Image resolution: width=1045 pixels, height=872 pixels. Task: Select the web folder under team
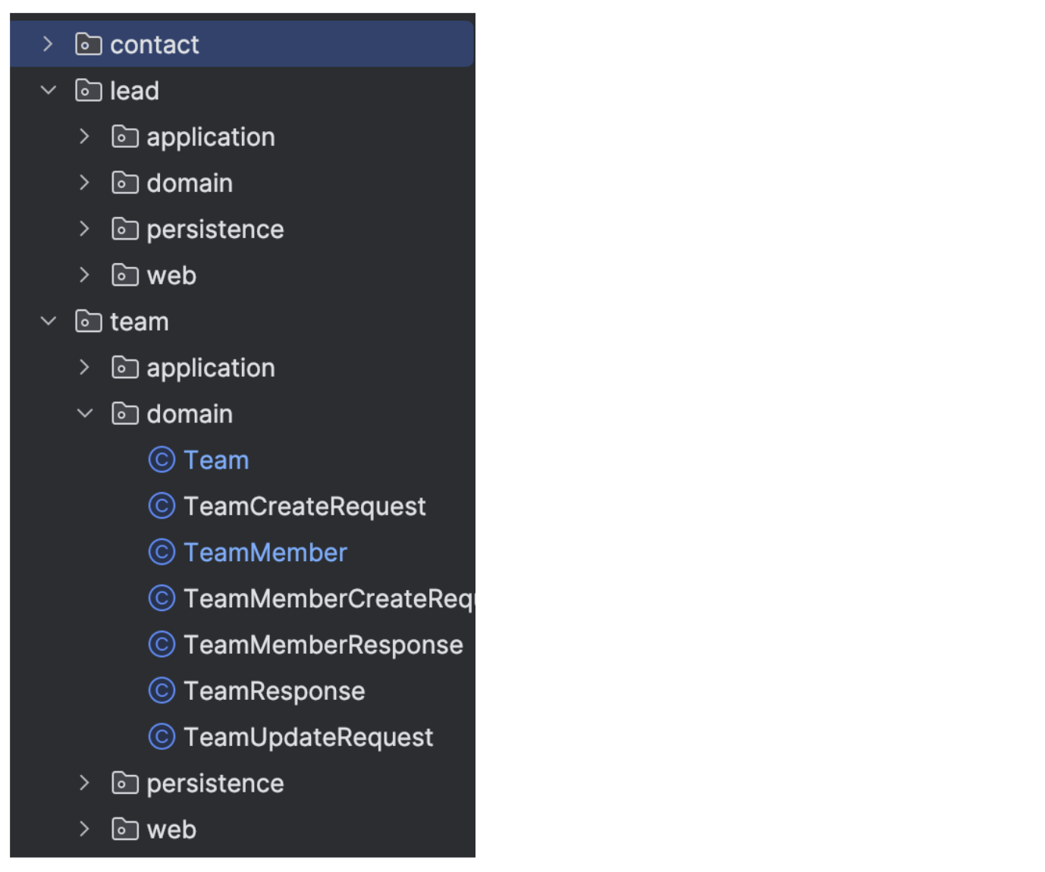click(171, 830)
